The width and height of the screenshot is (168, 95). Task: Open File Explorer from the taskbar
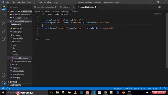coord(57,92)
